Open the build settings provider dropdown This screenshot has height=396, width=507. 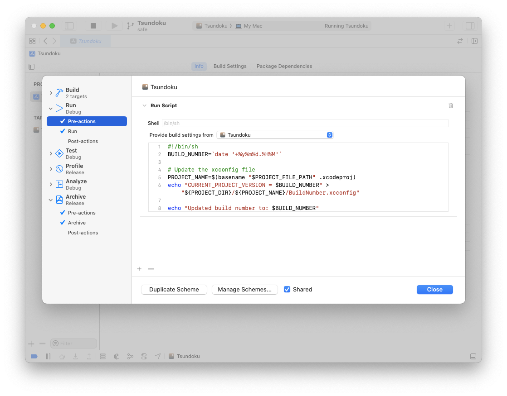[x=275, y=135]
